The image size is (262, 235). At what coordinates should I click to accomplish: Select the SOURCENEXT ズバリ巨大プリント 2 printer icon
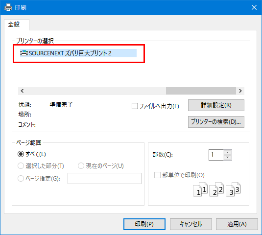click(x=24, y=53)
